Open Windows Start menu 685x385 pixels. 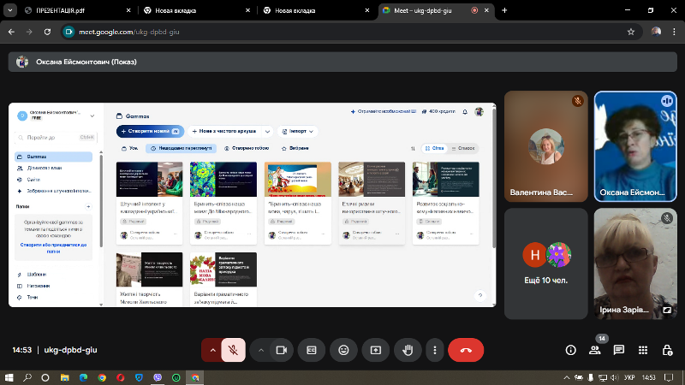tap(9, 377)
